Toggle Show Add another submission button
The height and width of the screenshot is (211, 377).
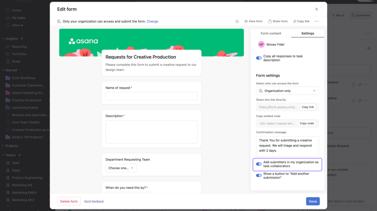[259, 176]
